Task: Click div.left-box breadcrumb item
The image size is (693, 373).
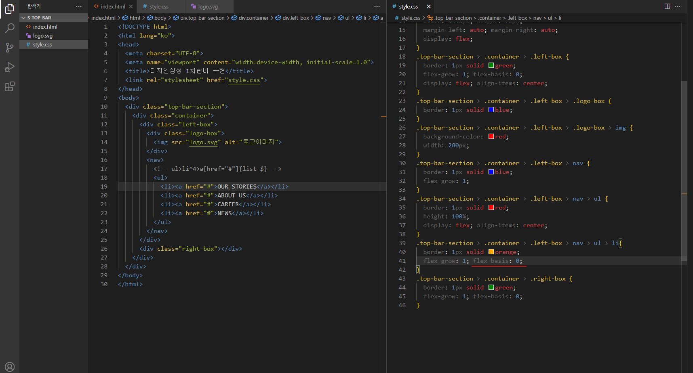Action: pos(292,18)
